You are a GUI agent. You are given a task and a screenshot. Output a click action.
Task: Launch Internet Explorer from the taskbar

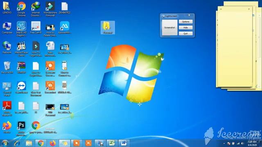(17, 143)
